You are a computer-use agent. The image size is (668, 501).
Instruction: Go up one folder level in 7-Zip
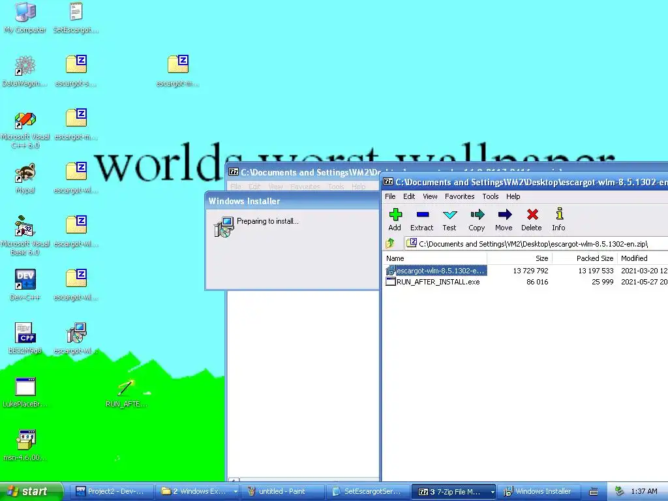[x=390, y=244]
